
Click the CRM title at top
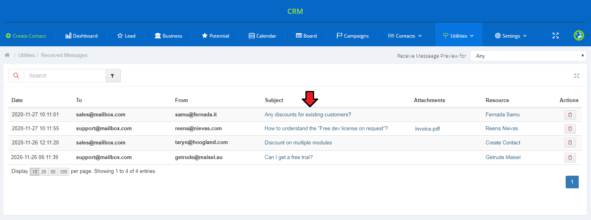point(295,11)
